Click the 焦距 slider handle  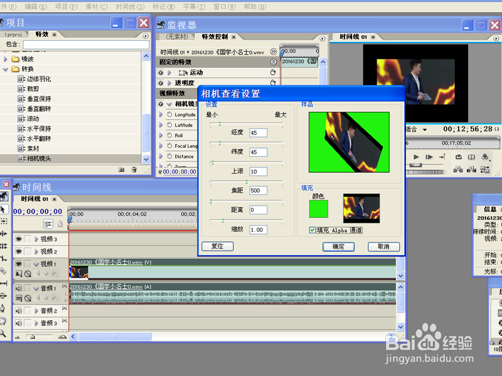247,182
